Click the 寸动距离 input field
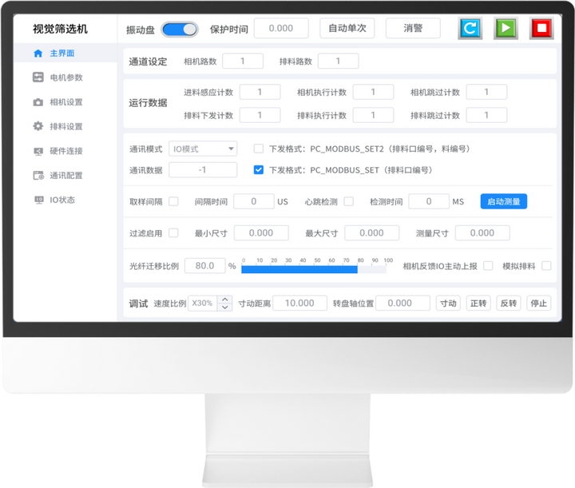 pos(299,304)
